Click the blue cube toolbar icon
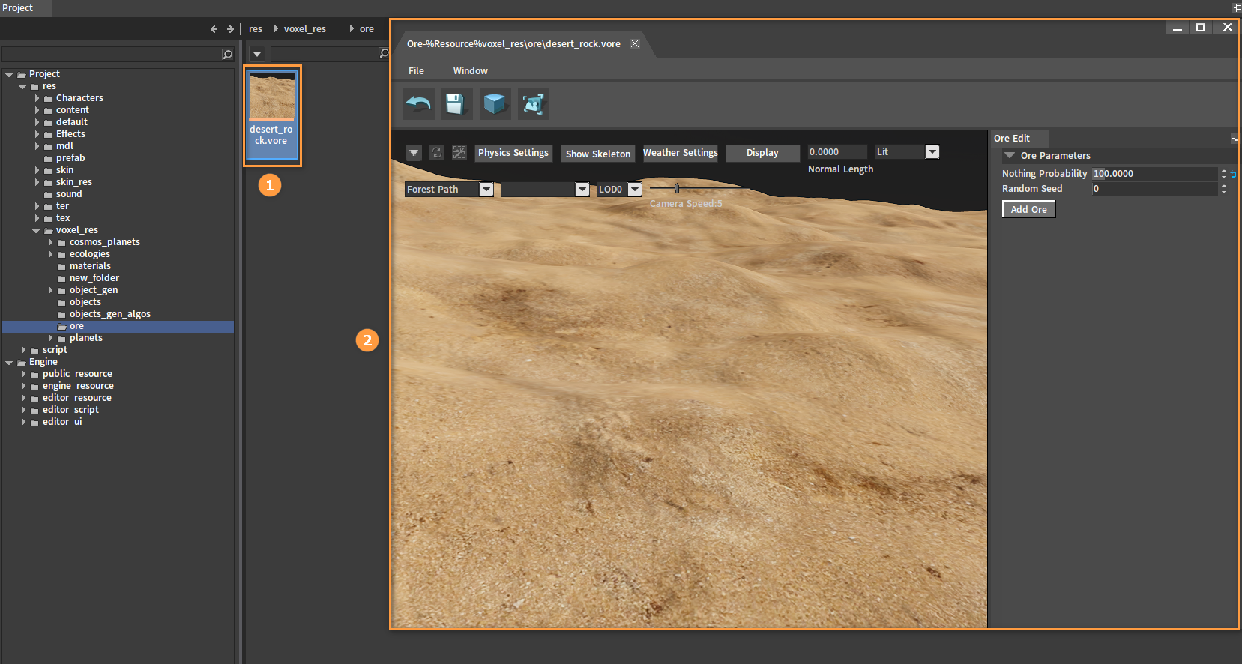 click(x=495, y=104)
